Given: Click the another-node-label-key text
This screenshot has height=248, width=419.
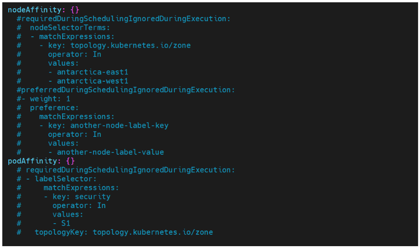Looking at the screenshot, I should 119,125.
